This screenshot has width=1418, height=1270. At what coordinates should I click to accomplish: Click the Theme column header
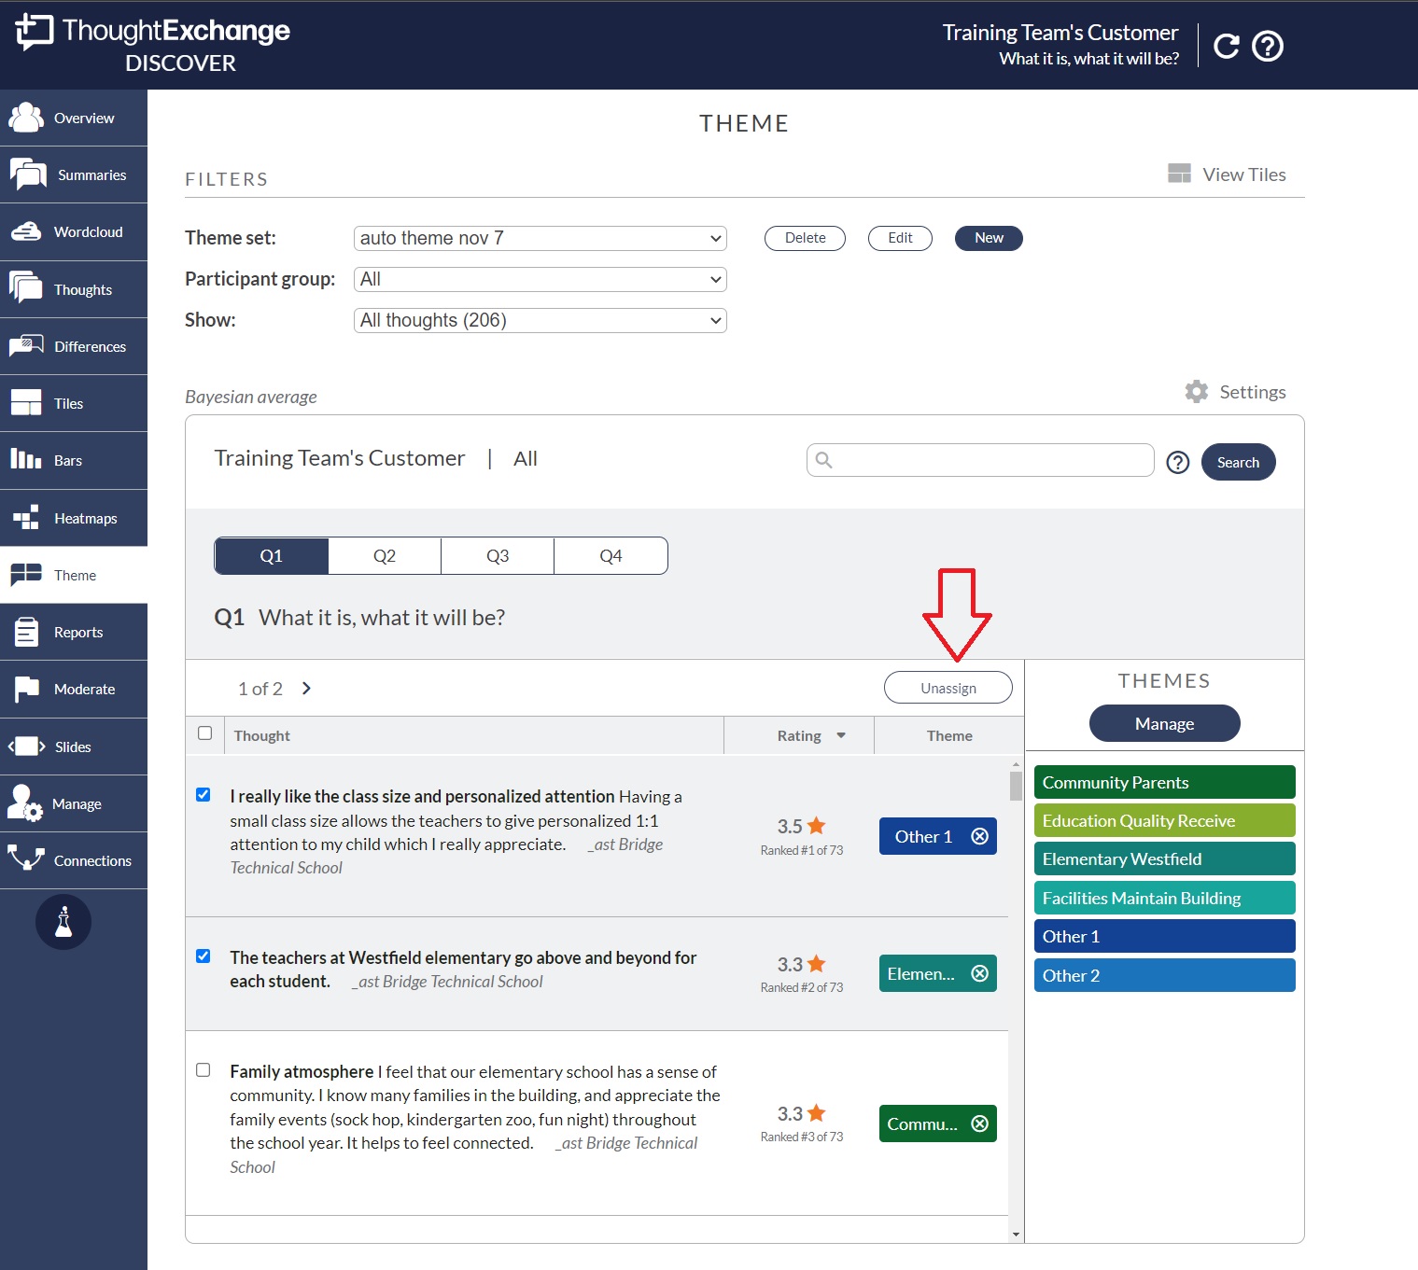tap(949, 735)
